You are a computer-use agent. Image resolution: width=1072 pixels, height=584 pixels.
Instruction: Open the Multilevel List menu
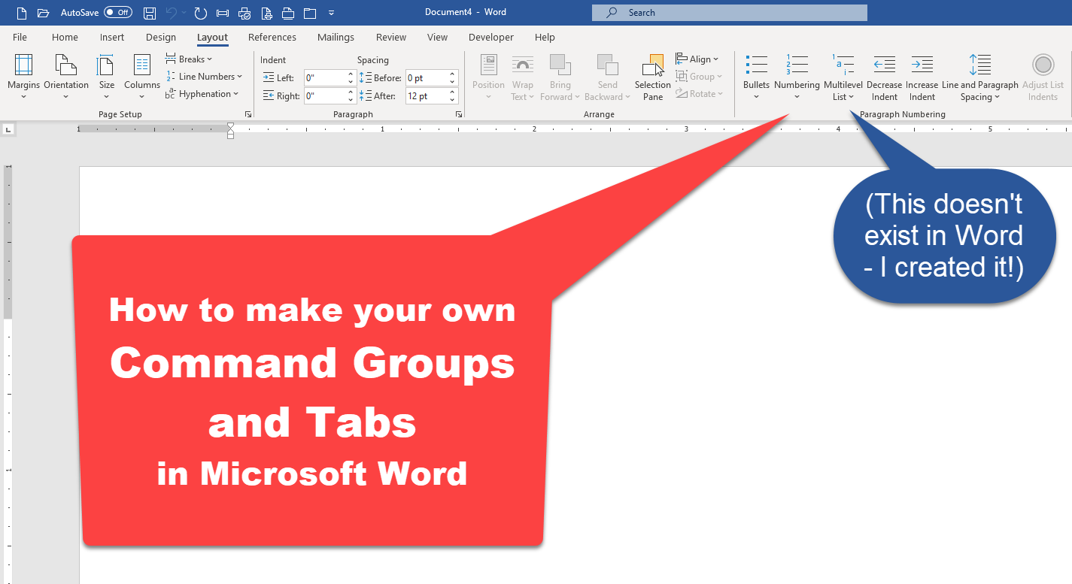(843, 77)
